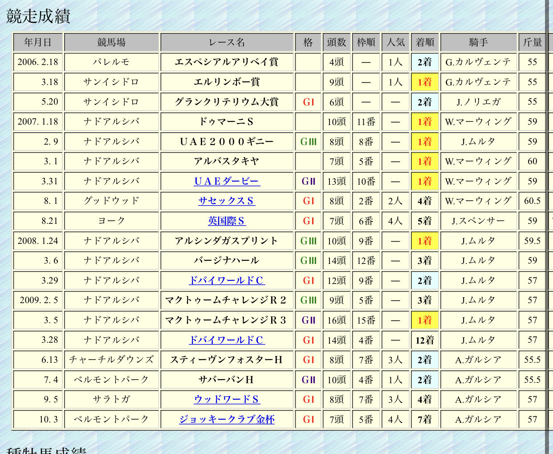The image size is (553, 454).
Task: Click the vertical scrollbar on the right edge
Action: [x=548, y=223]
